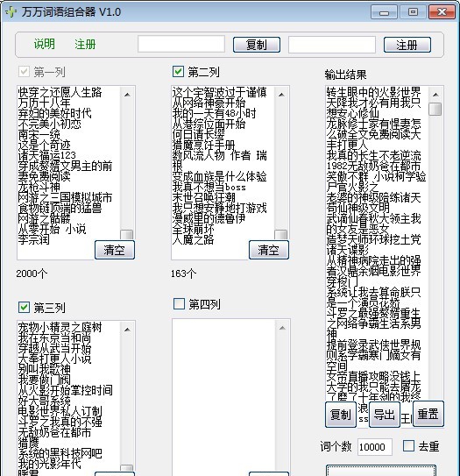
Task: Minimize the 万万词语组合器 window
Action: (x=384, y=12)
